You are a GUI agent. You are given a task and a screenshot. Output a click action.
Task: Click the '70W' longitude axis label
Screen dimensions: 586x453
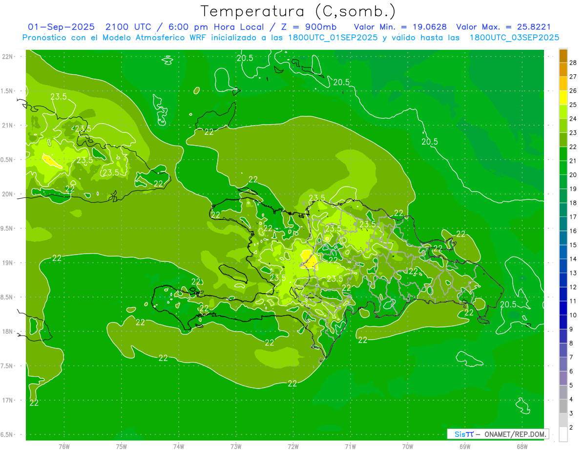[408, 446]
